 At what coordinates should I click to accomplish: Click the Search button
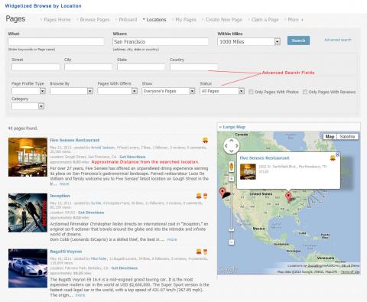coord(298,41)
